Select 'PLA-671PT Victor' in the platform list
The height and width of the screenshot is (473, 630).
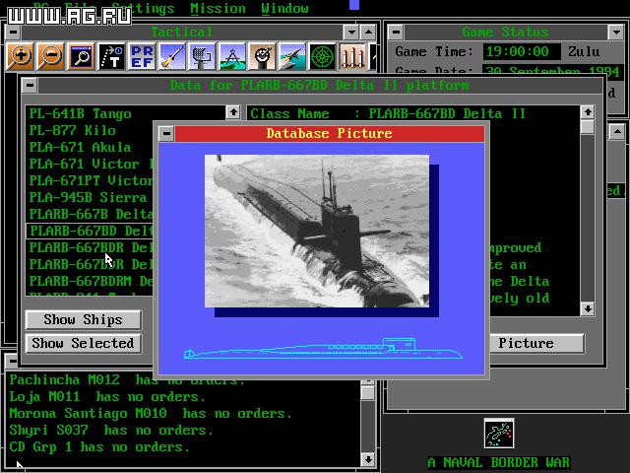pos(91,180)
